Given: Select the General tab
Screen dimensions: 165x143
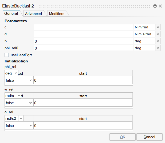Looking at the screenshot, I should pos(11,13).
